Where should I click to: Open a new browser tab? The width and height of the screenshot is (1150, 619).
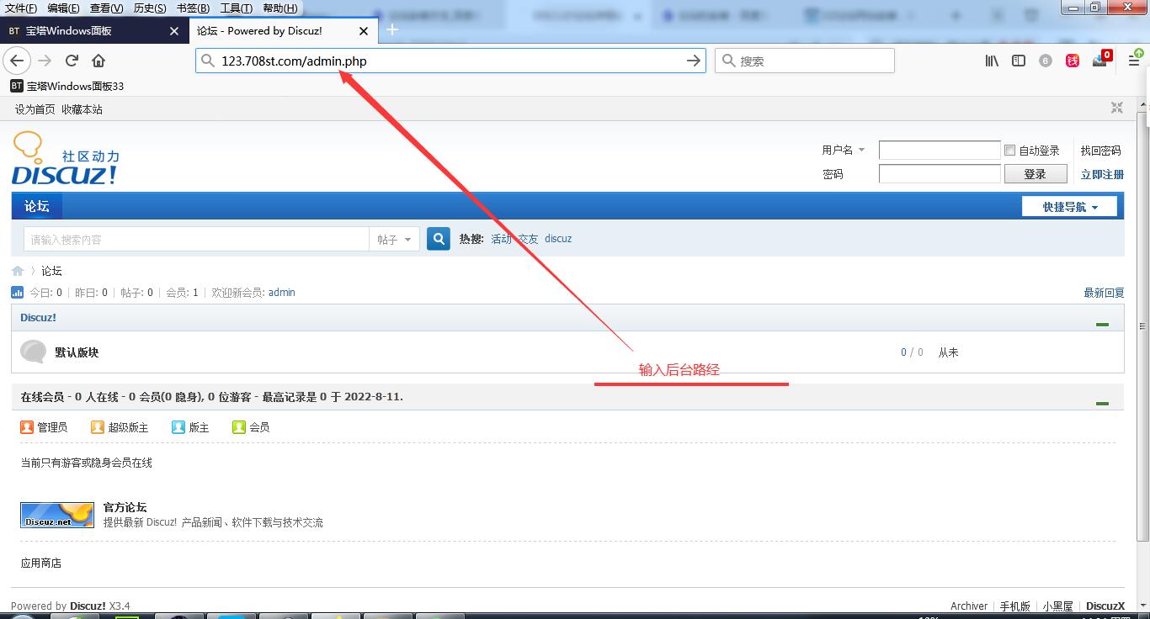392,30
